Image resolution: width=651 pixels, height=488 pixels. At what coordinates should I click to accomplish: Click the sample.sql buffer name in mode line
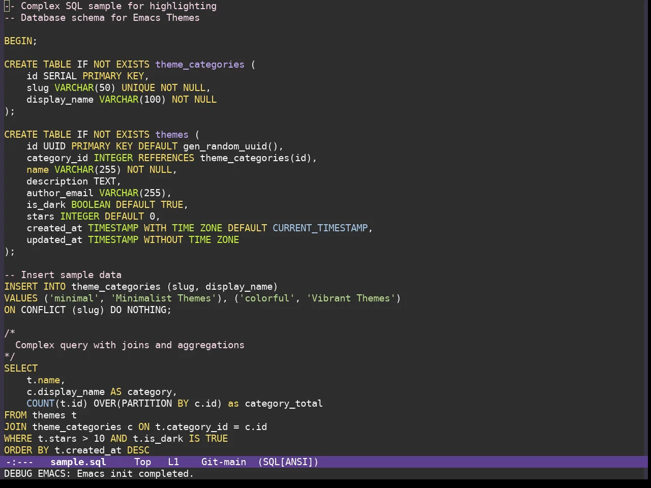click(x=78, y=462)
